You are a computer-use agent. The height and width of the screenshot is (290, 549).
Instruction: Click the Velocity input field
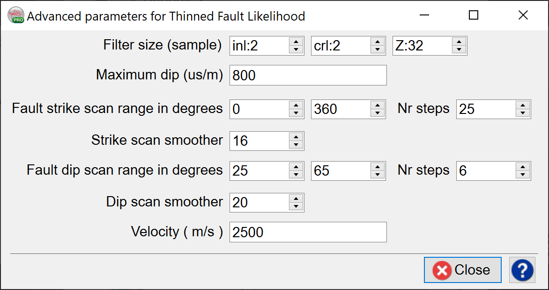pos(308,232)
